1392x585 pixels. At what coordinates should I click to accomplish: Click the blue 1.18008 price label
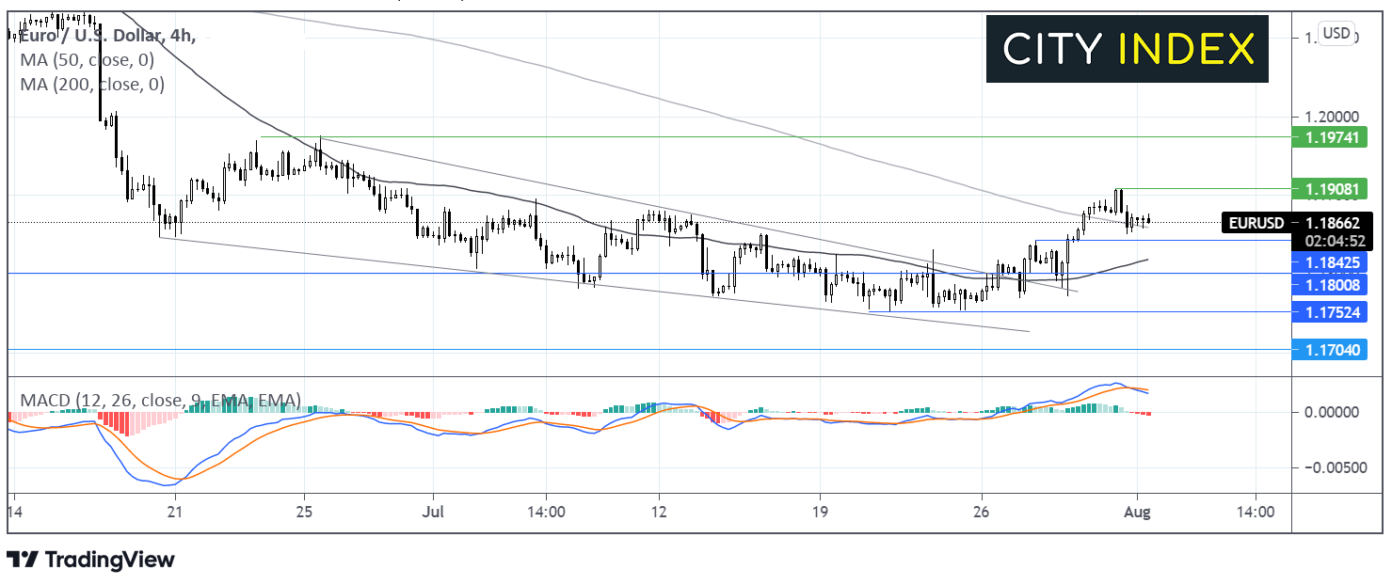[1331, 284]
